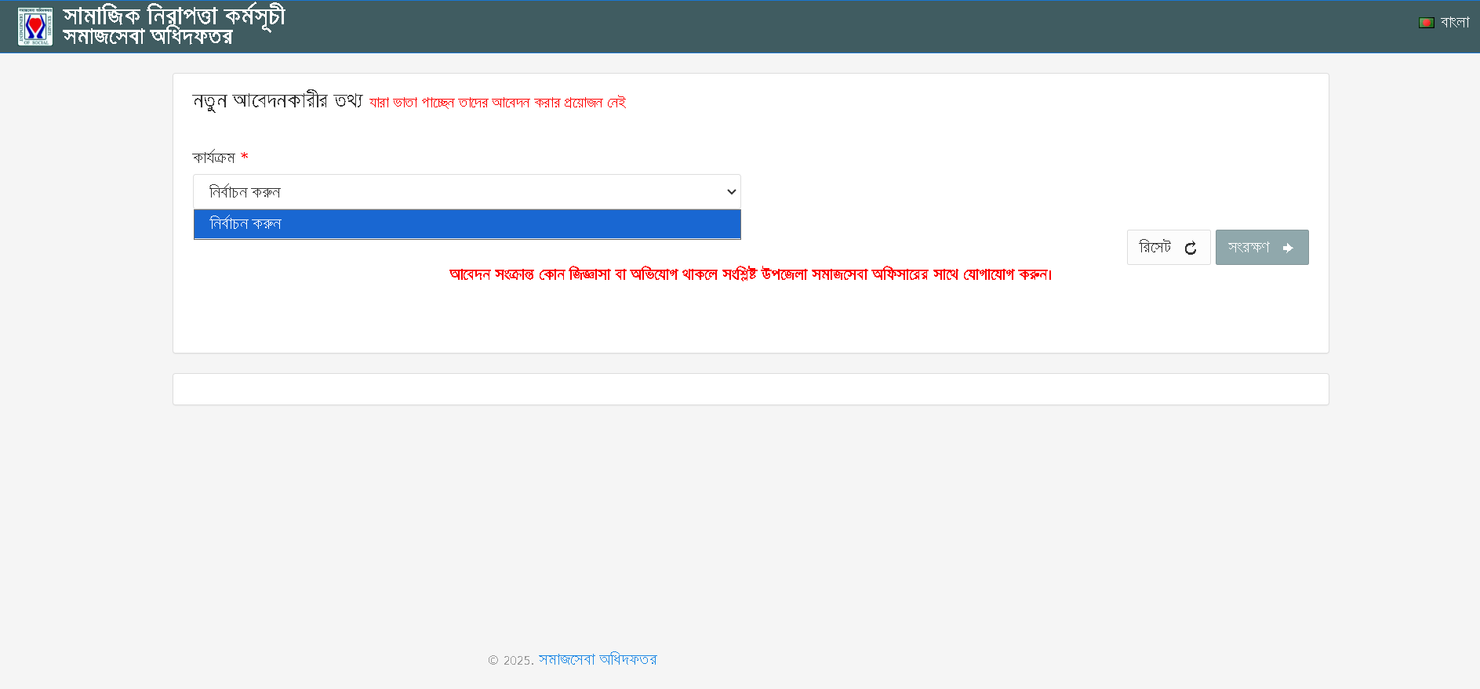The image size is (1480, 689).
Task: Click the Department of Social Services logo
Action: coord(35,27)
